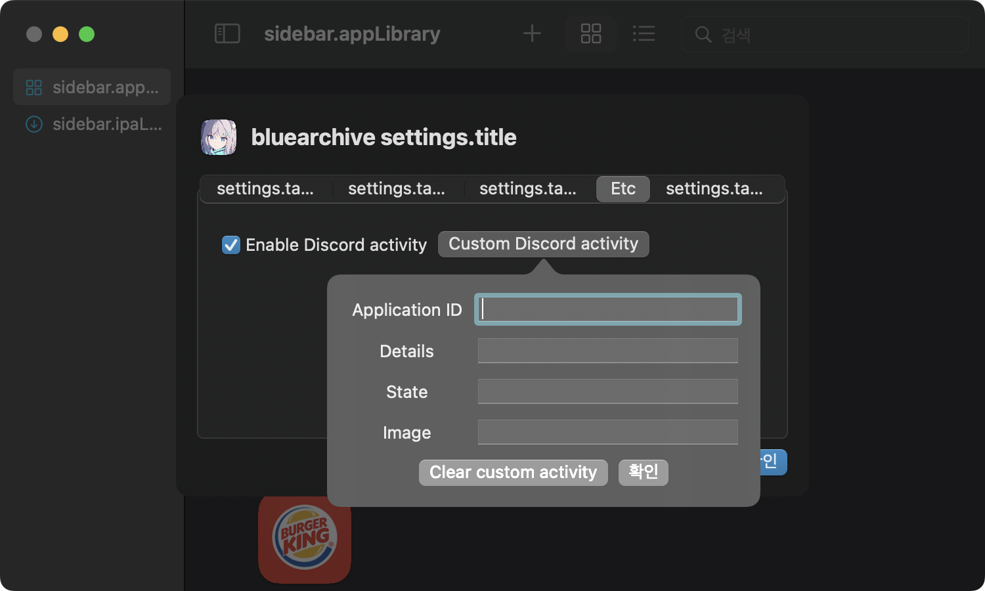Open the third settings.ta... tab
The image size is (985, 591).
tap(528, 188)
